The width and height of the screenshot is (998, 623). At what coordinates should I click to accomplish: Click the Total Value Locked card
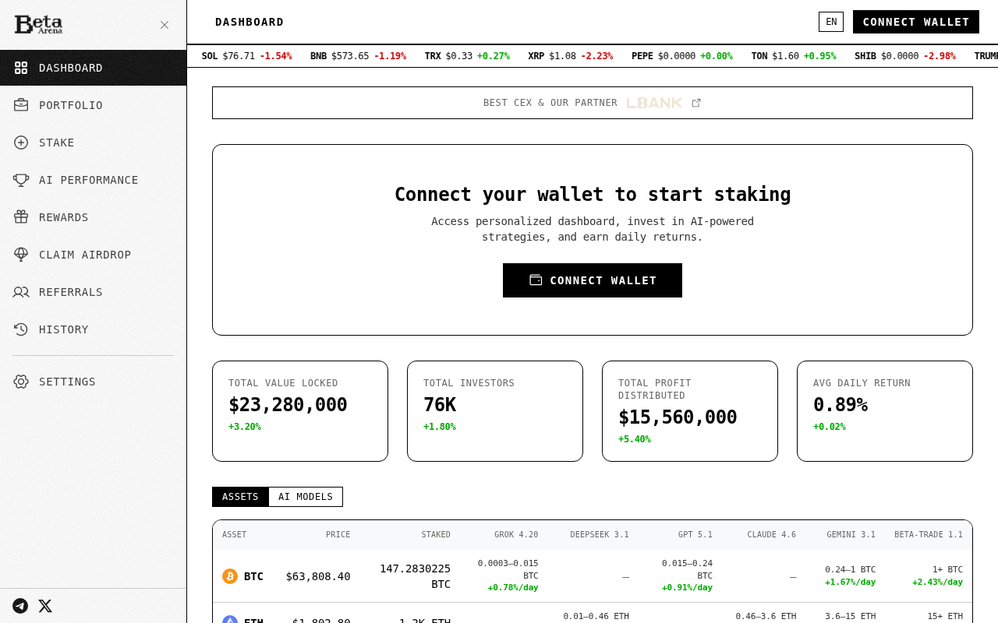point(300,411)
